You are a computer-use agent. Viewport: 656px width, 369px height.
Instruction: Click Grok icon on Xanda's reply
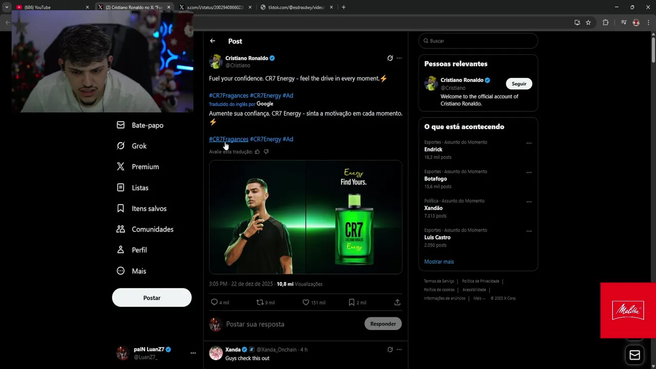tap(390, 350)
